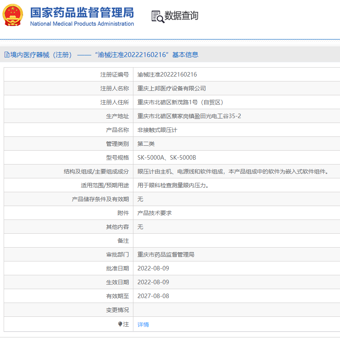This screenshot has height=338, width=340.
Task: Click 无 in 其他内容 row
Action: click(x=140, y=227)
